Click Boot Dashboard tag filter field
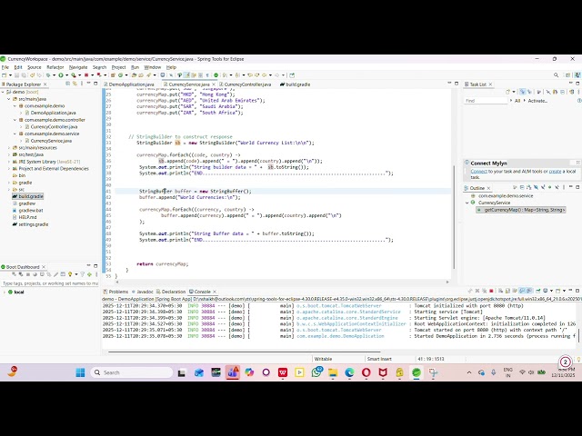 (50, 283)
